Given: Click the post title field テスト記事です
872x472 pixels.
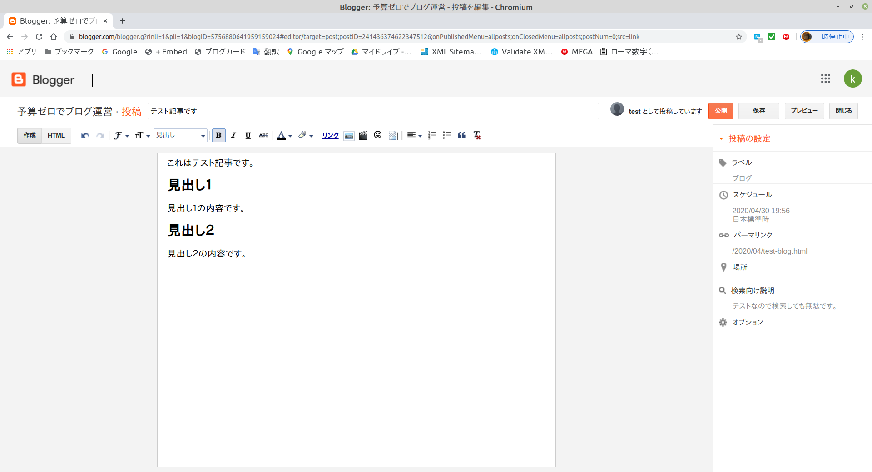Looking at the screenshot, I should [x=372, y=111].
